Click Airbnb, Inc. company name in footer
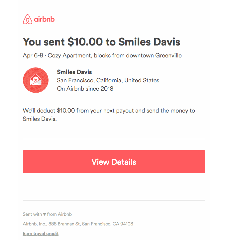The width and height of the screenshot is (226, 249). coord(33,224)
